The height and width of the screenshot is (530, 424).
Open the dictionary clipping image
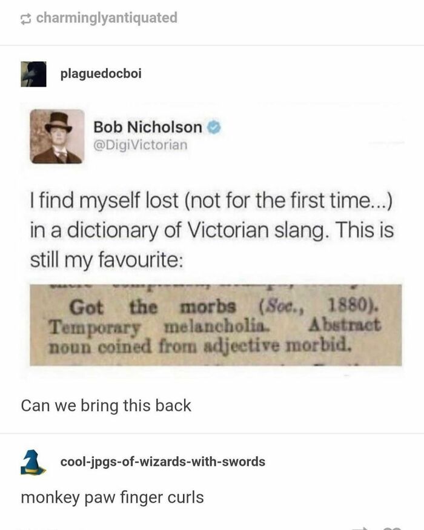pyautogui.click(x=216, y=325)
